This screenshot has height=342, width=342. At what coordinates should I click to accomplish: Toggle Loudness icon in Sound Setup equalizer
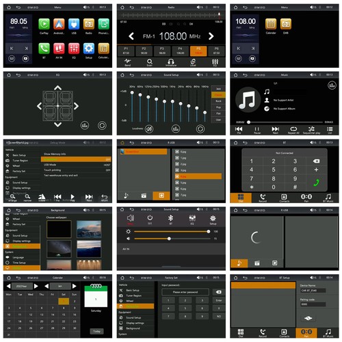(x=149, y=129)
